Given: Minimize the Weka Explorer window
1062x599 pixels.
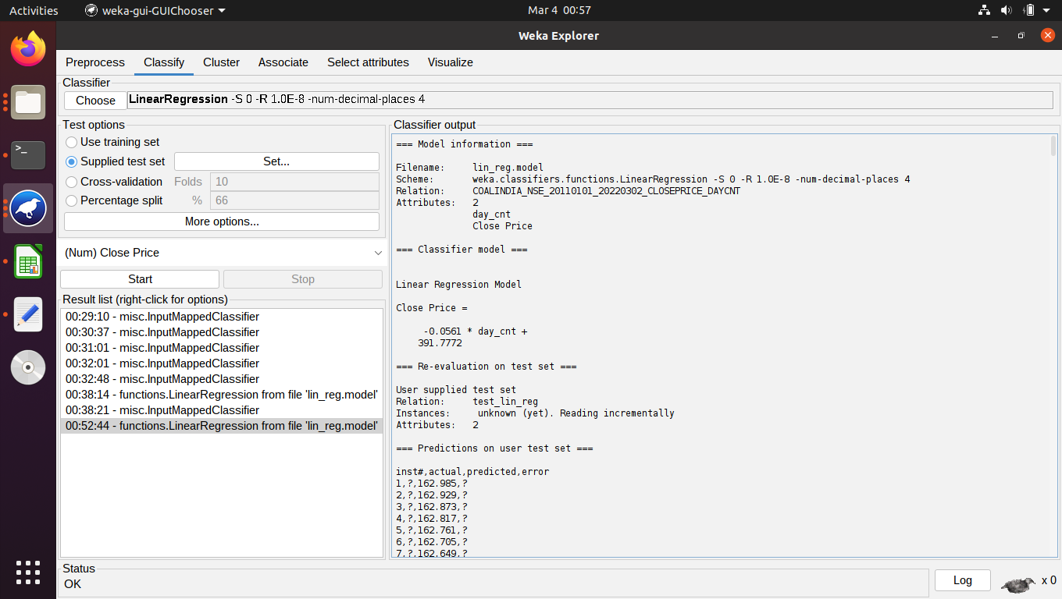Looking at the screenshot, I should [x=994, y=36].
